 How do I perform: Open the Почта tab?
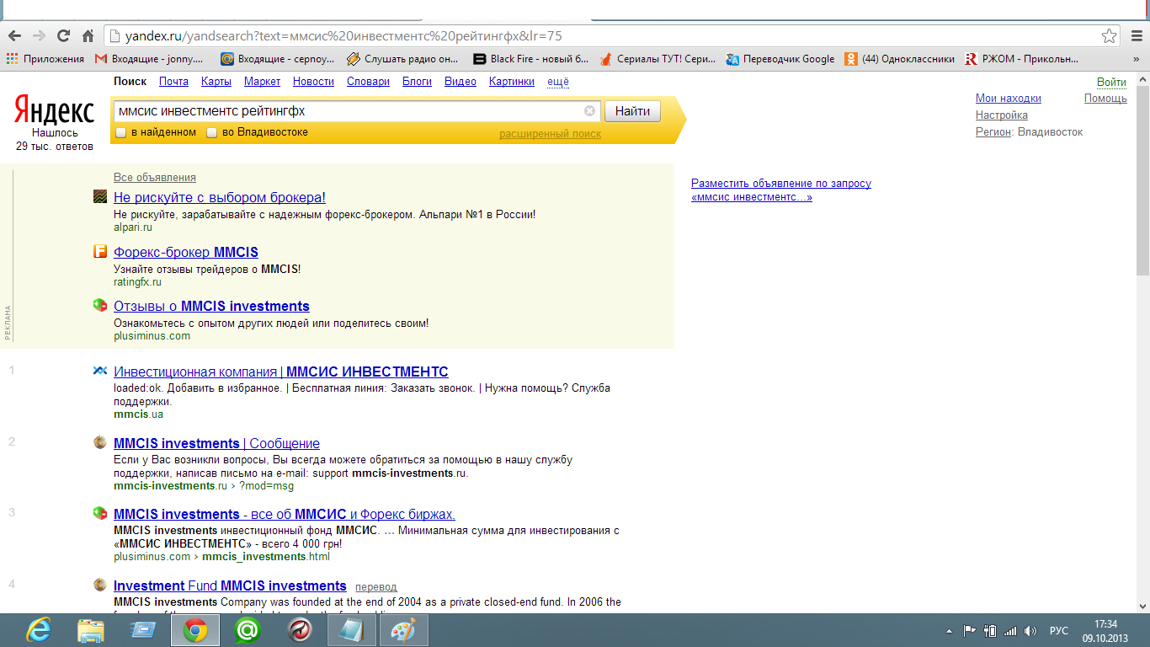(x=173, y=82)
